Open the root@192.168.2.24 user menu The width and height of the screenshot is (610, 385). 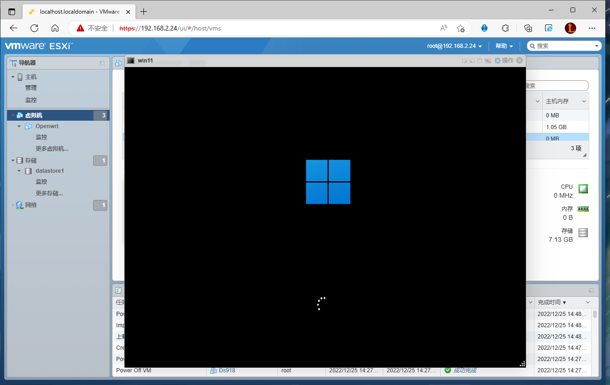(454, 46)
